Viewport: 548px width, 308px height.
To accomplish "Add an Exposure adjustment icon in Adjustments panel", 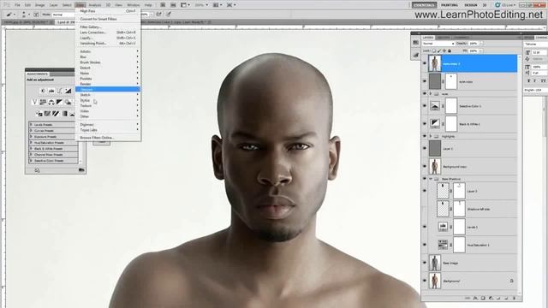I will click(68, 91).
